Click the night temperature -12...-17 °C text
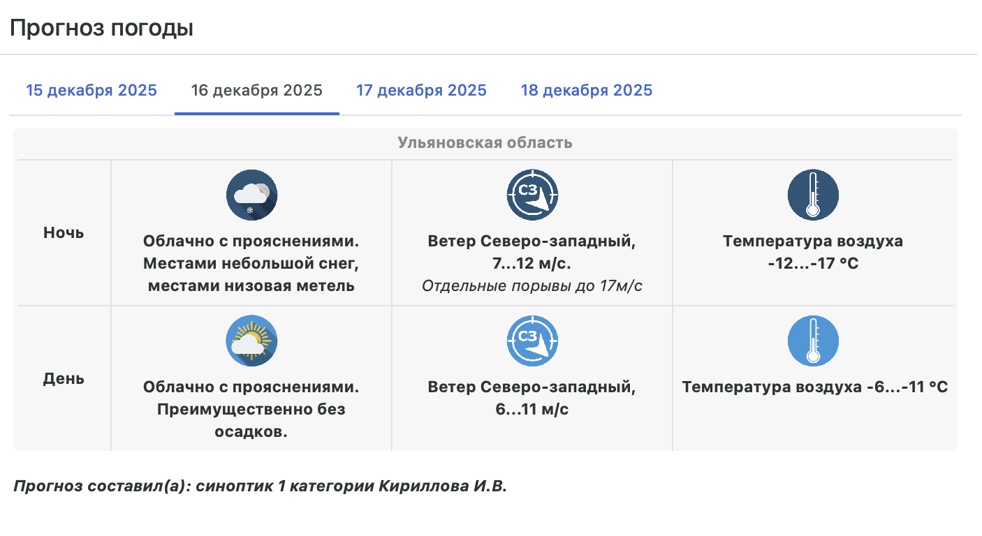982x536 pixels. [x=813, y=264]
